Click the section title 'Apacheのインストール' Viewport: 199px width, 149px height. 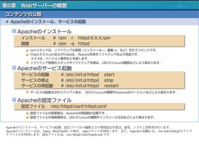[45, 31]
